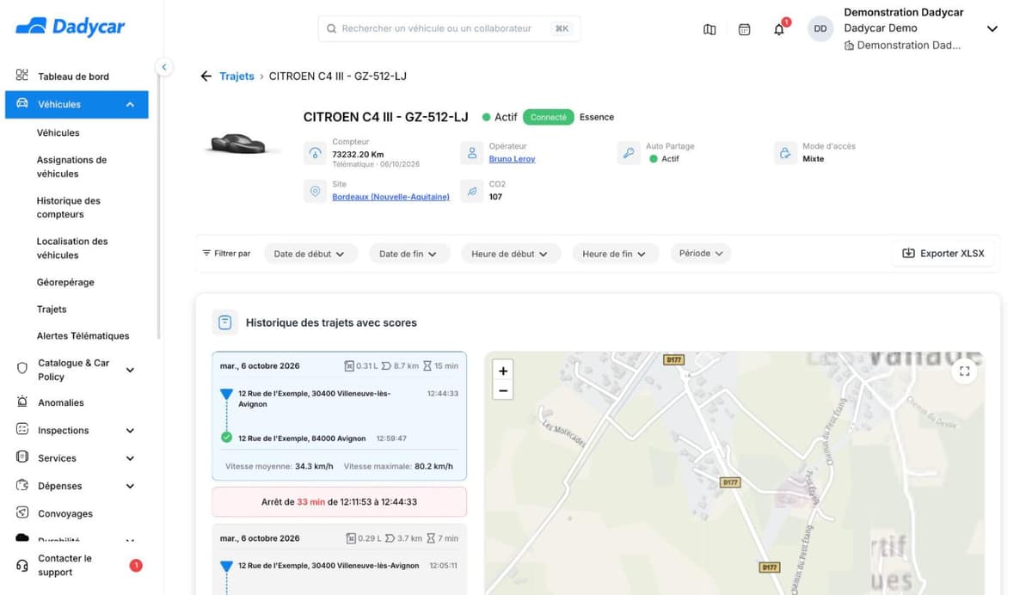The width and height of the screenshot is (1032, 595).
Task: Expand Catalogue & Car Policy menu
Action: [x=130, y=370]
